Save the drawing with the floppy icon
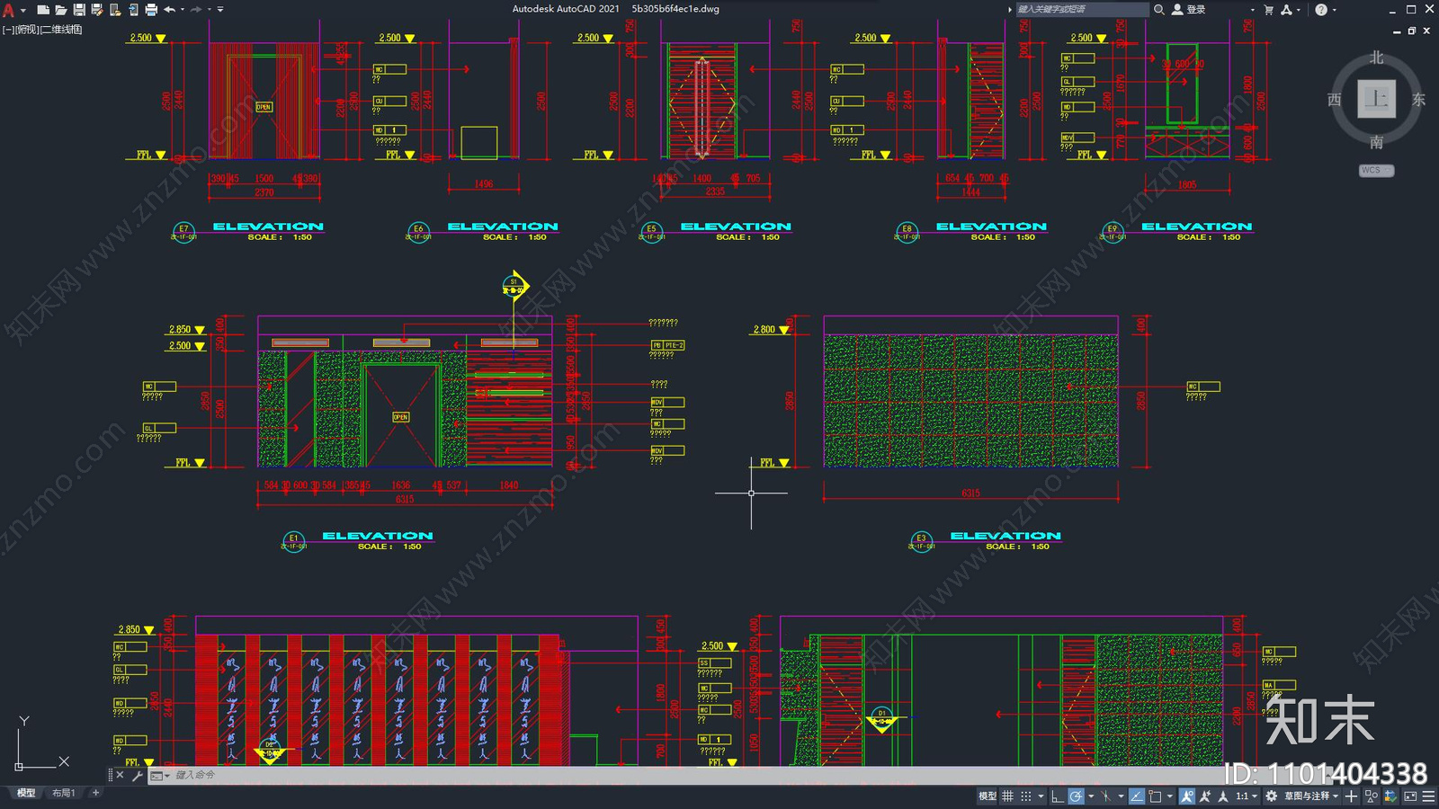 click(79, 10)
